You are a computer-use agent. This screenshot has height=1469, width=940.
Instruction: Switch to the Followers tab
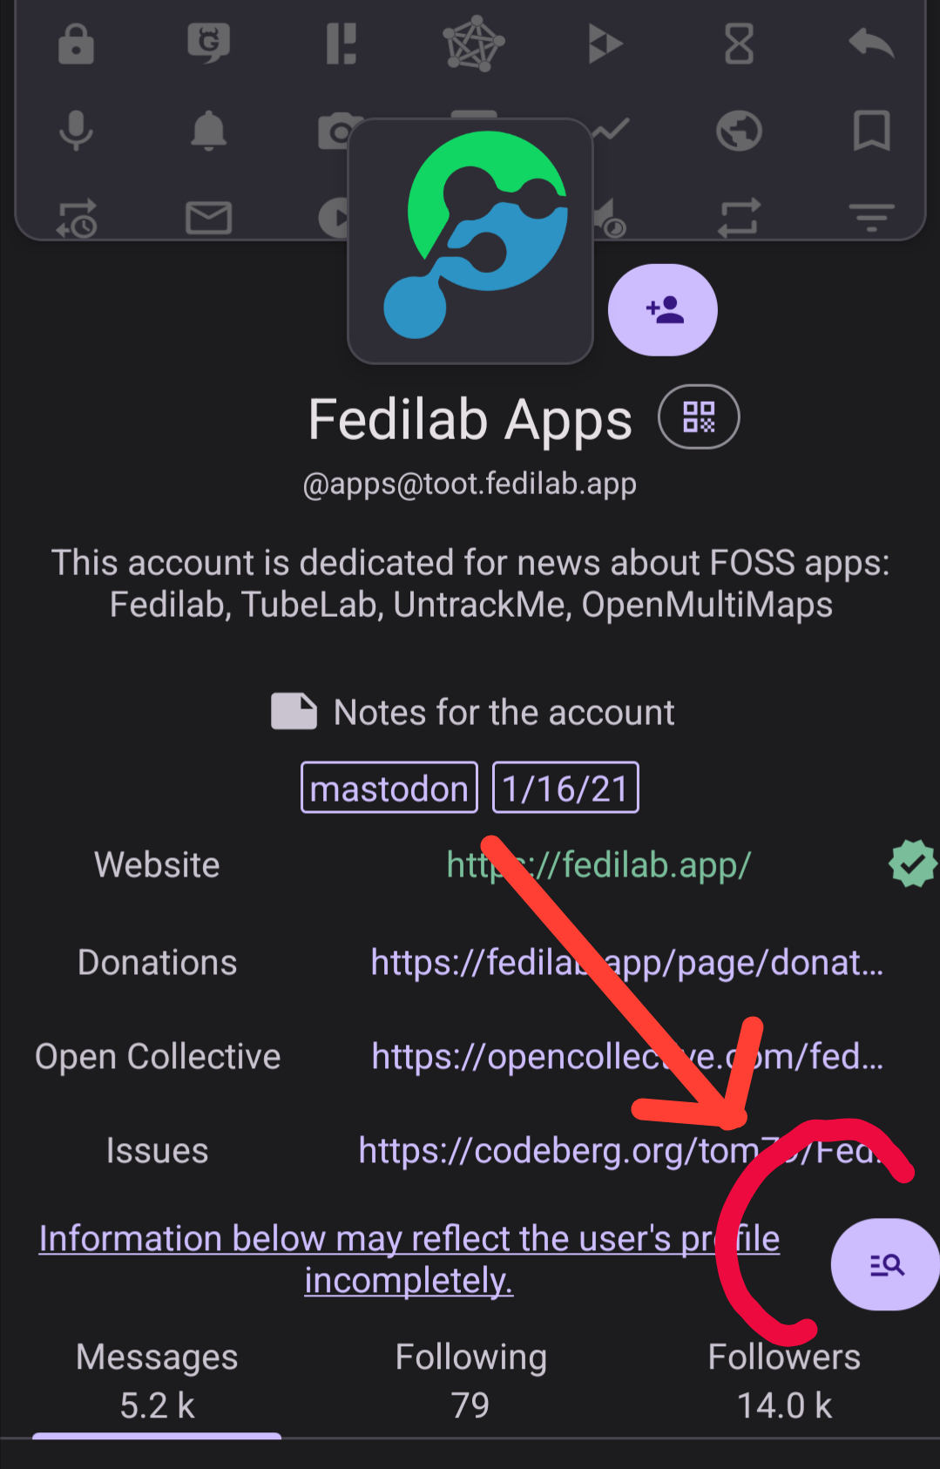pos(784,1380)
